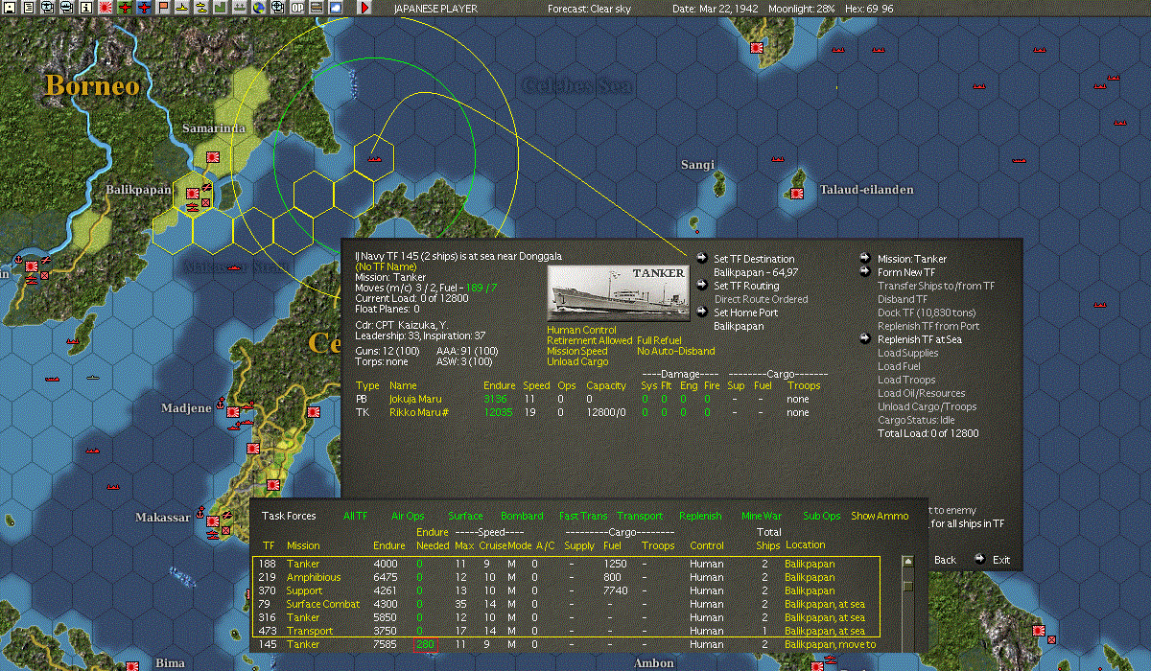Toggle Full Refuel option
This screenshot has height=671, width=1151.
pos(659,341)
